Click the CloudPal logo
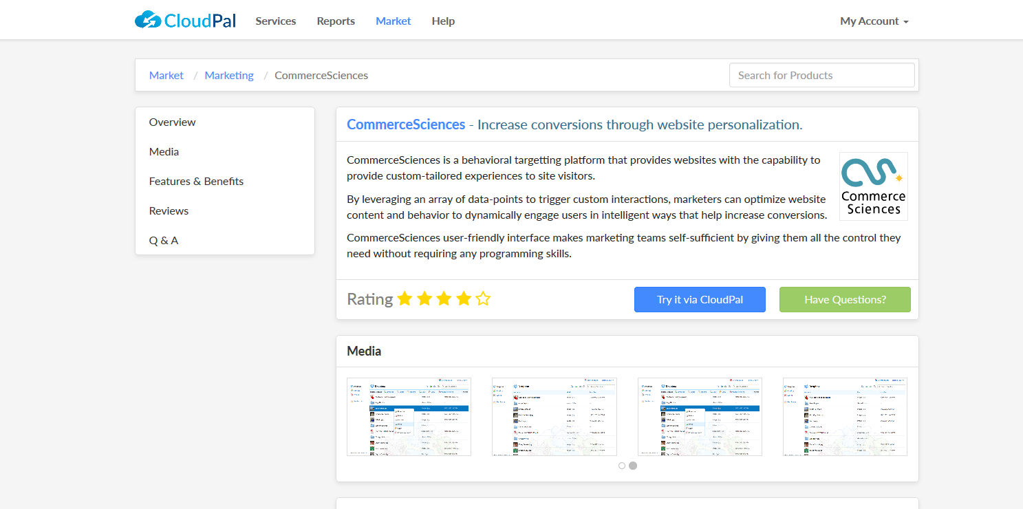This screenshot has width=1023, height=509. [x=185, y=20]
